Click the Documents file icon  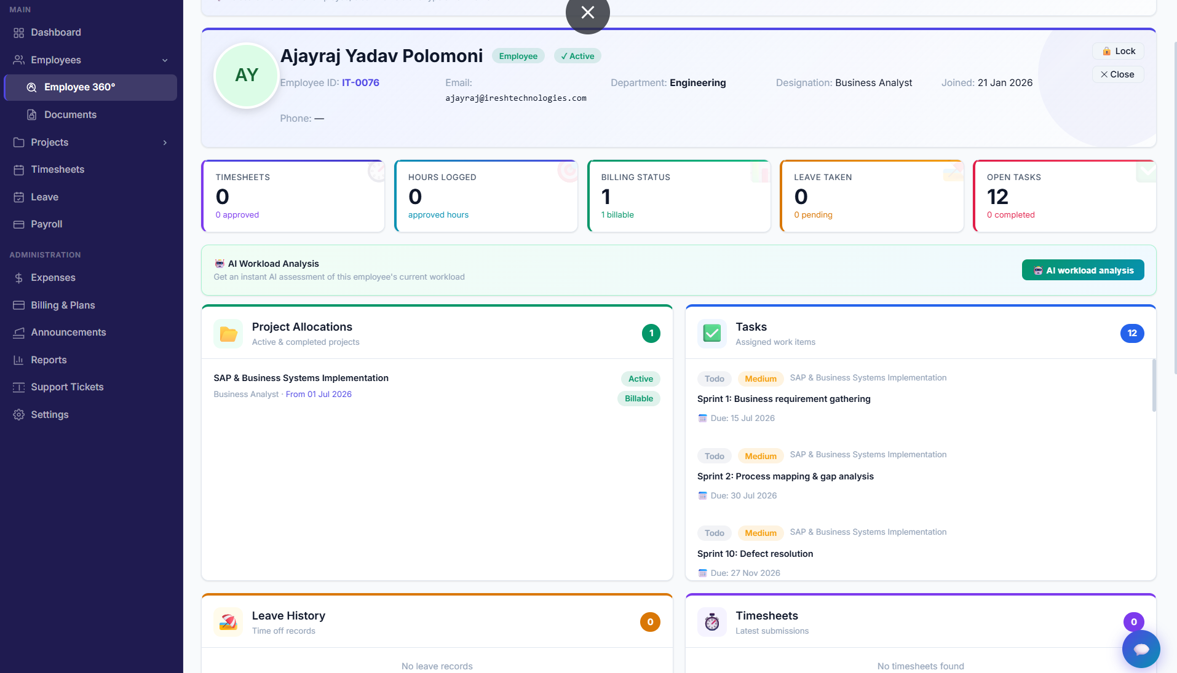coord(32,115)
